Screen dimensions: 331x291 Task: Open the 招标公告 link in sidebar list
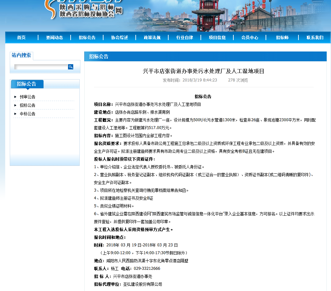coord(28,105)
